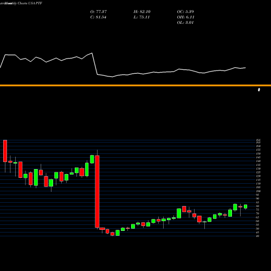The height and width of the screenshot is (271, 271).
Task: Click the close value 'C: 81.54'
Action: (x=98, y=17)
